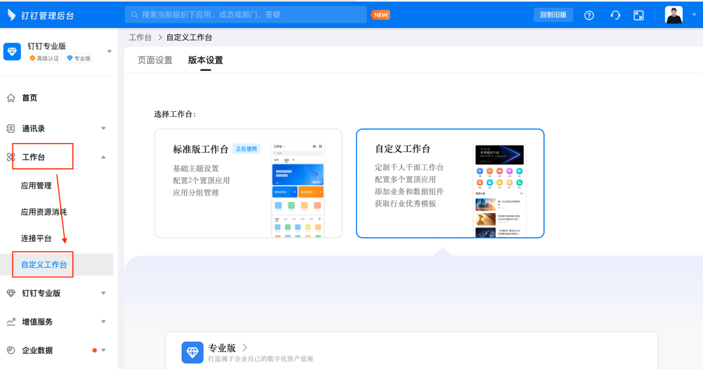
Task: Click the DingTalk admin logo icon
Action: tap(12, 15)
